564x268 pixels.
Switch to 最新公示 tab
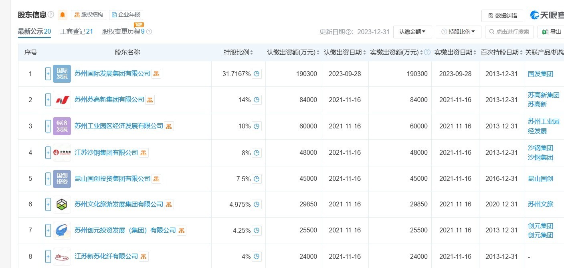click(34, 32)
